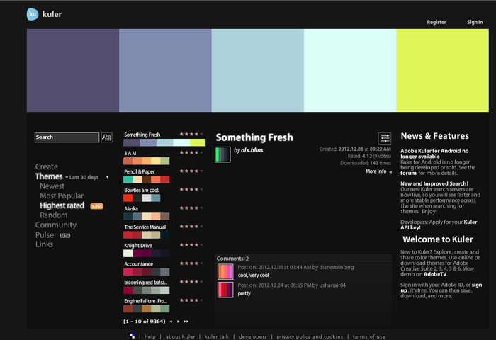Click about kuler in footer
496x340 pixels.
click(180, 336)
